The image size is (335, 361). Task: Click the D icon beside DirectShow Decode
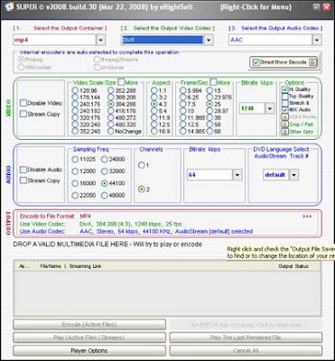click(312, 62)
